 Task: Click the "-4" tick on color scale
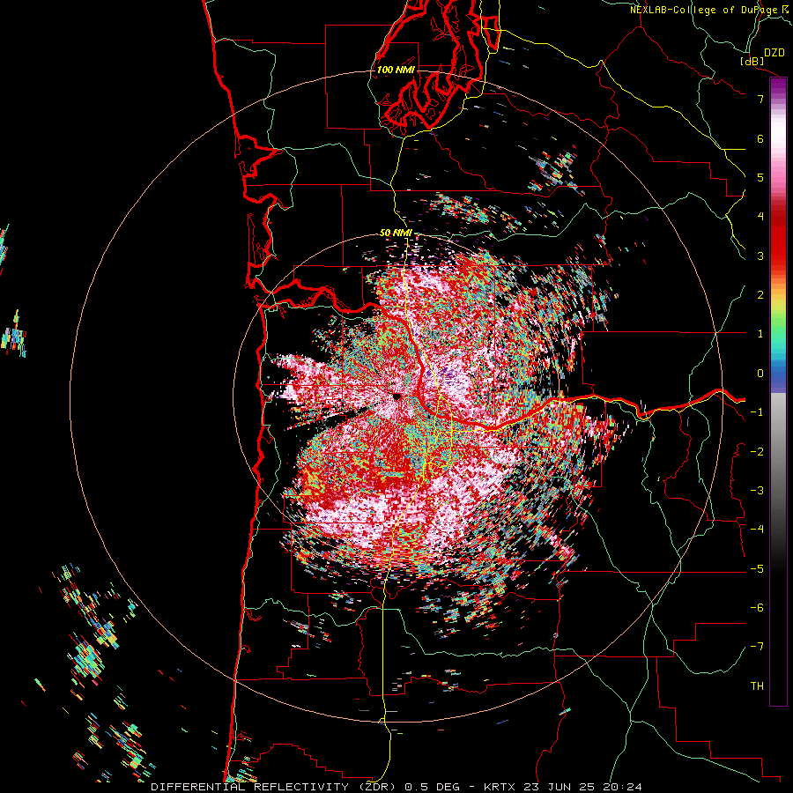click(x=757, y=530)
